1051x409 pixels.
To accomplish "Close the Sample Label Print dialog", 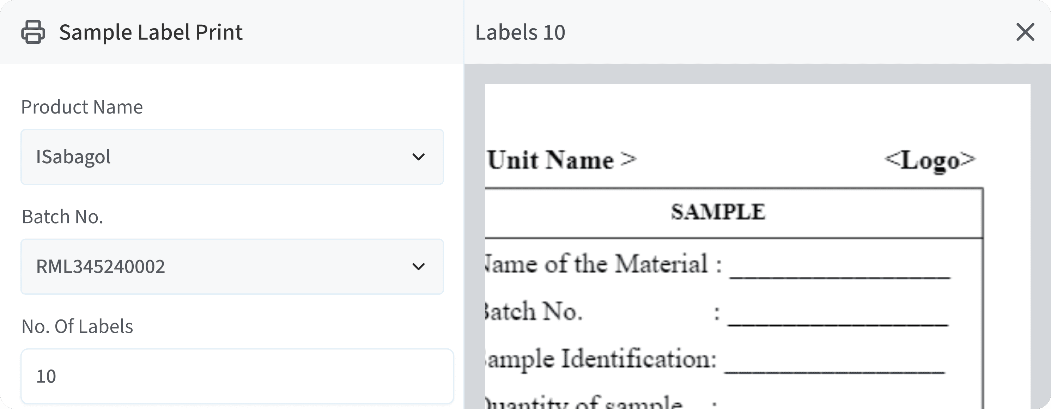I will (1024, 33).
